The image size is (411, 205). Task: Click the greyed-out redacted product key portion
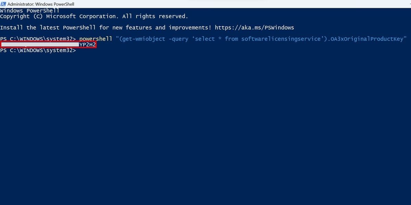point(40,45)
